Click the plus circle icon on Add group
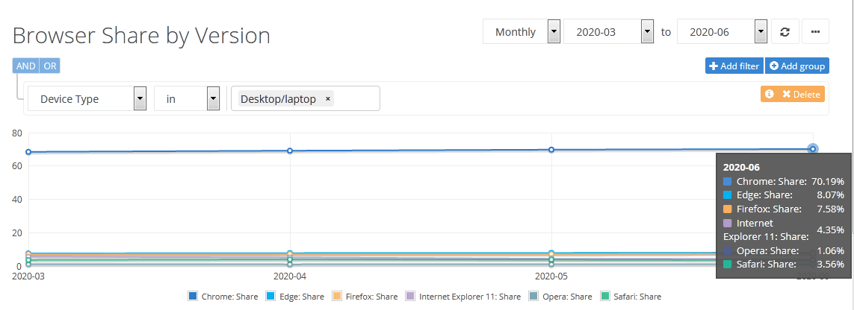Viewport: 854px width, 310px height. click(x=774, y=66)
